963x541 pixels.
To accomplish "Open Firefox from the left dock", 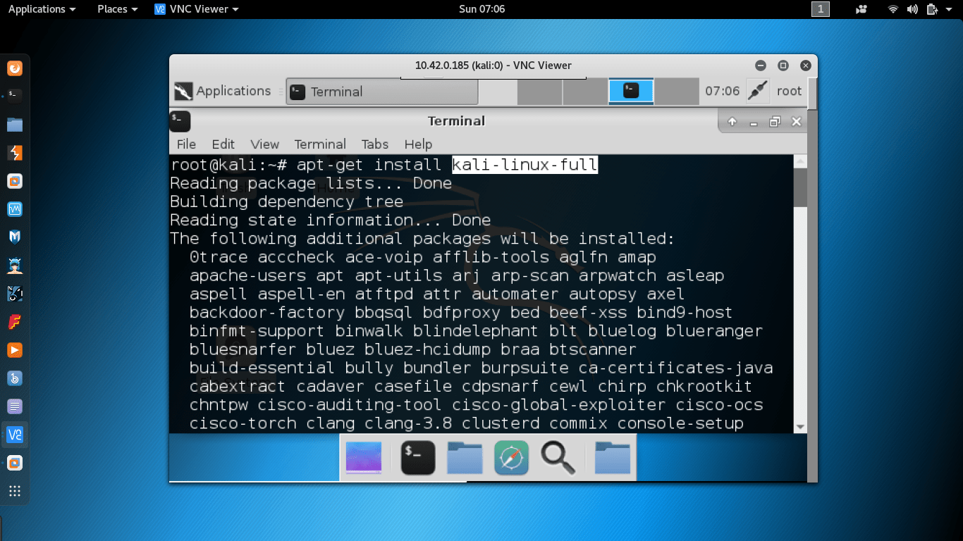I will [x=15, y=68].
